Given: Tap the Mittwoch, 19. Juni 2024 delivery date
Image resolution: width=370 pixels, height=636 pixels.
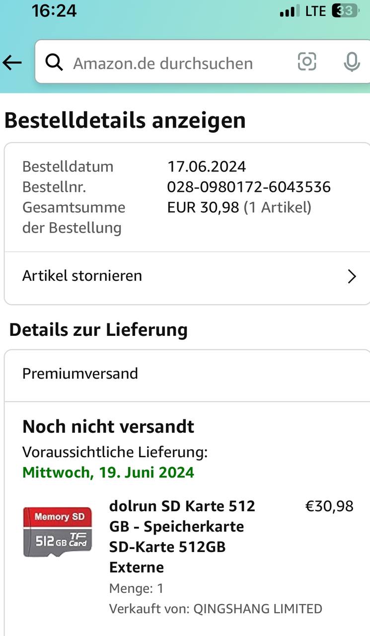Looking at the screenshot, I should point(108,472).
